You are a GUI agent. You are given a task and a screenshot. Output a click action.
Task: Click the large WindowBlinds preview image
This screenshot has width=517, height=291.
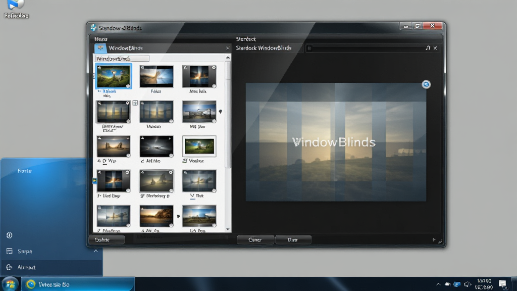[336, 142]
